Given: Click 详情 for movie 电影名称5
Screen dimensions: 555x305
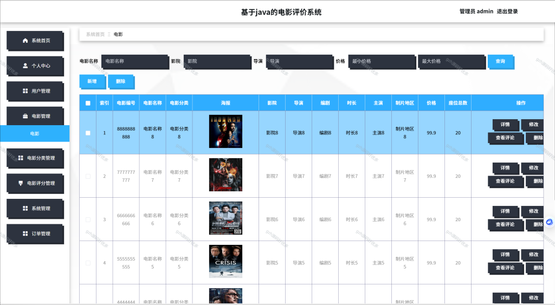Looking at the screenshot, I should tap(506, 255).
